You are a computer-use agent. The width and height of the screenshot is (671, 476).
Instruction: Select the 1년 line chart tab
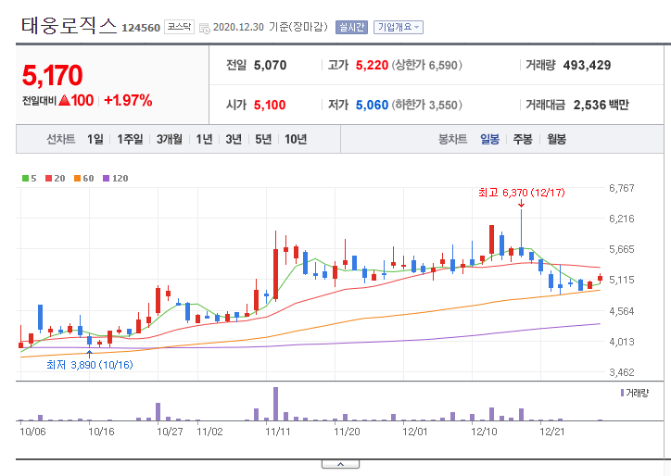(204, 139)
